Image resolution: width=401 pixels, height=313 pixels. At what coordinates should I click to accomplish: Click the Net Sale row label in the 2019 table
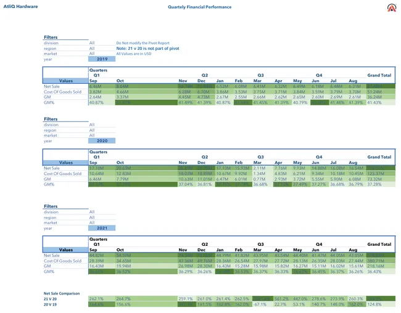tap(52, 86)
